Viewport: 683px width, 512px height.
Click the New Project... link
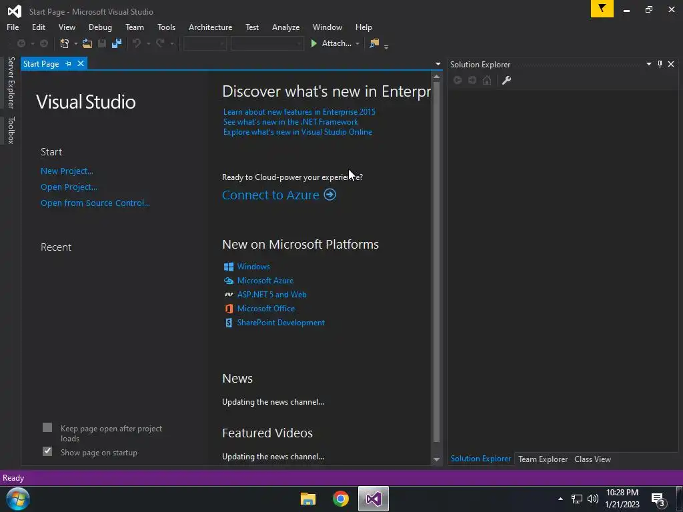(67, 171)
